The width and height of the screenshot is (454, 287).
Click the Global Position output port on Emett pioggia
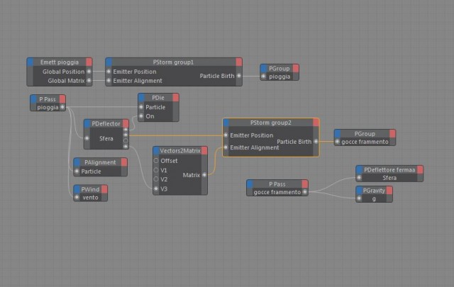[89, 71]
